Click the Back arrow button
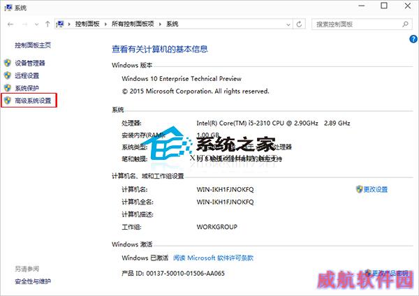This screenshot has height=296, width=419. click(x=10, y=24)
